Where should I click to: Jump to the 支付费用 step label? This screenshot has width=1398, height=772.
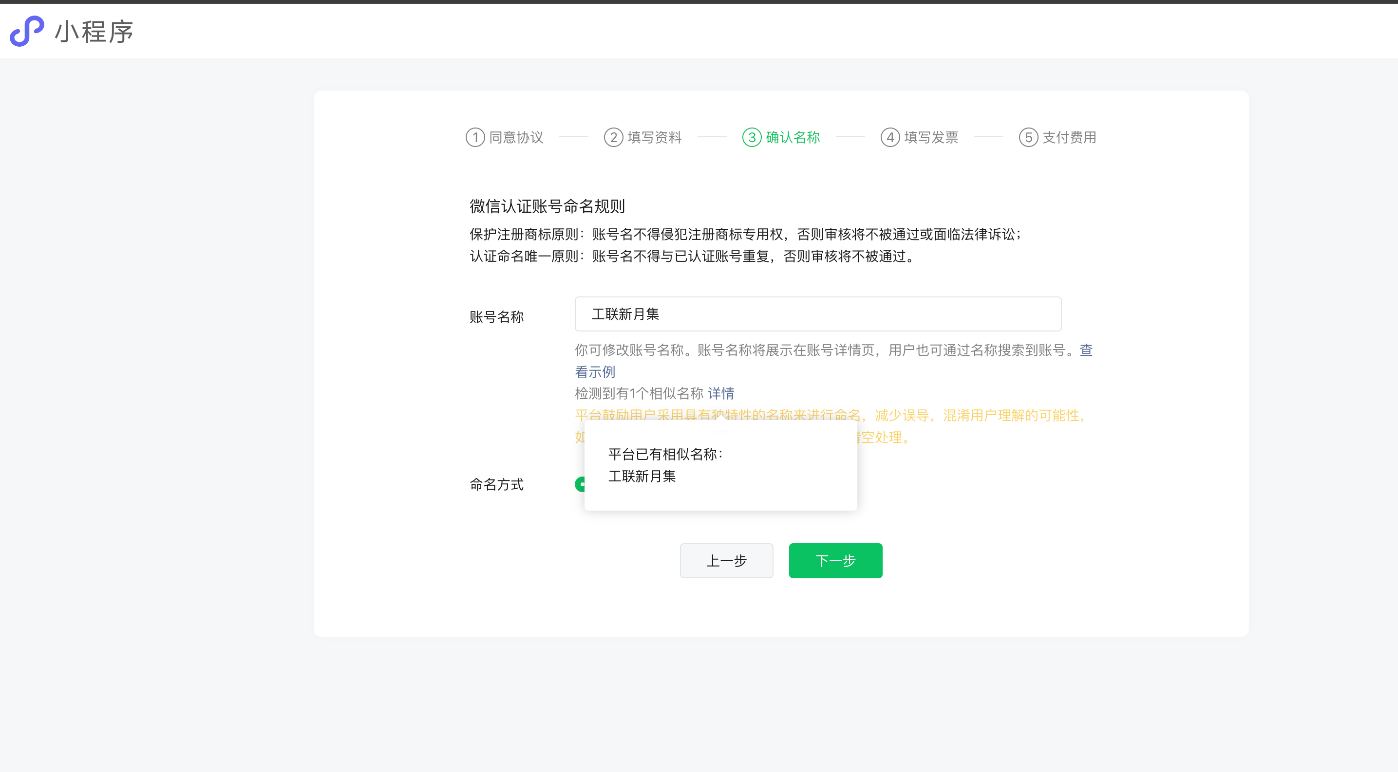1070,137
